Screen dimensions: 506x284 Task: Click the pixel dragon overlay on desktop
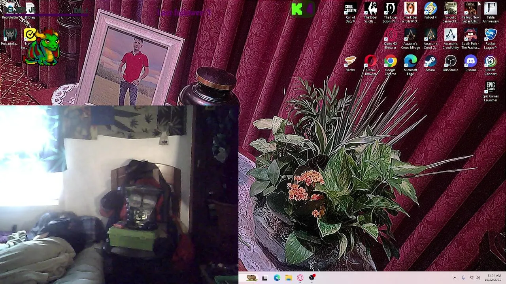42,48
